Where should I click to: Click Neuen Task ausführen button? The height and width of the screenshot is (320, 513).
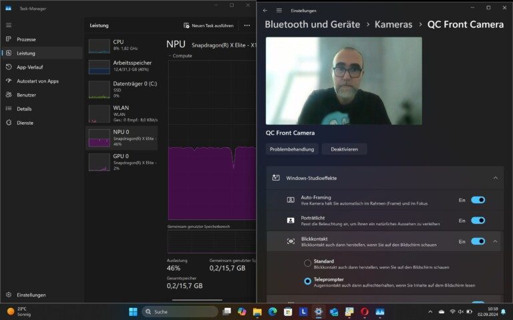(x=208, y=25)
